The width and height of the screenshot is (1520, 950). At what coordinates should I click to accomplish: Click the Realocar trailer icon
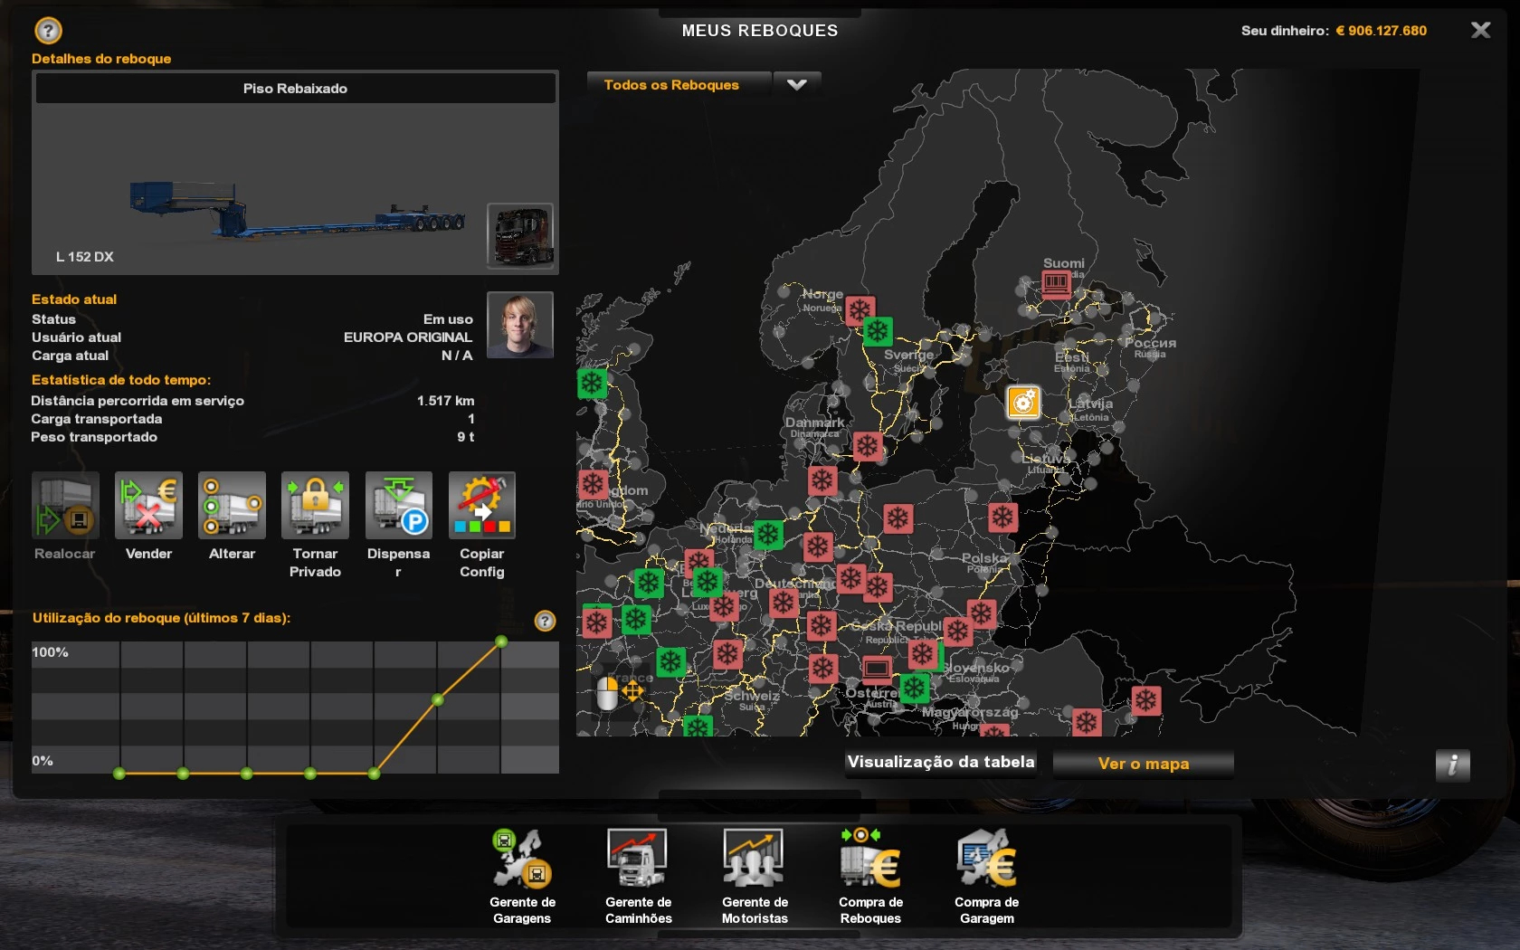click(x=65, y=506)
